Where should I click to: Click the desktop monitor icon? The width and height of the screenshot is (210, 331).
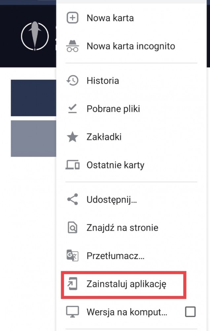pyautogui.click(x=72, y=312)
